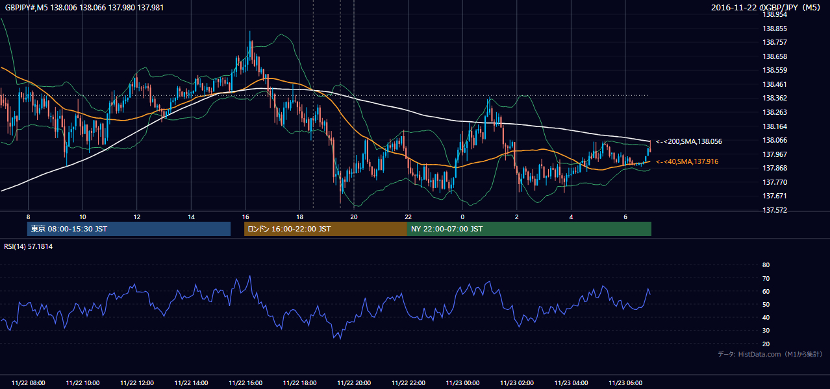Click price axis label 138.263

(x=775, y=112)
